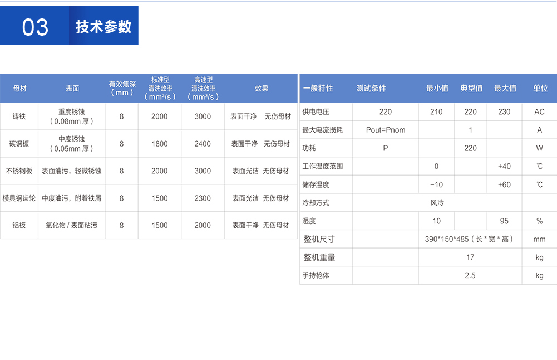The width and height of the screenshot is (557, 360).
Task: Click the 整机重量 row label
Action: pos(319,257)
